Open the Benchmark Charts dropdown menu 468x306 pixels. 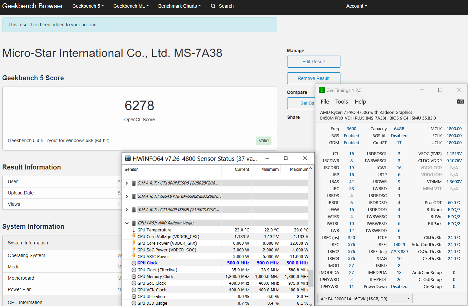[x=180, y=6]
